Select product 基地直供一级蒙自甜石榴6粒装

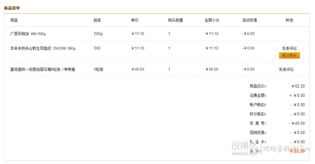tap(43, 69)
